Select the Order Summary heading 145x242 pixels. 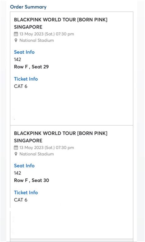[x=28, y=7]
